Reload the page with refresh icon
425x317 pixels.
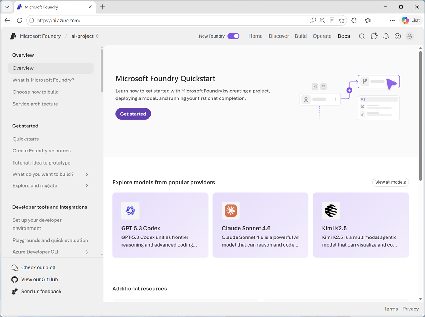click(19, 21)
